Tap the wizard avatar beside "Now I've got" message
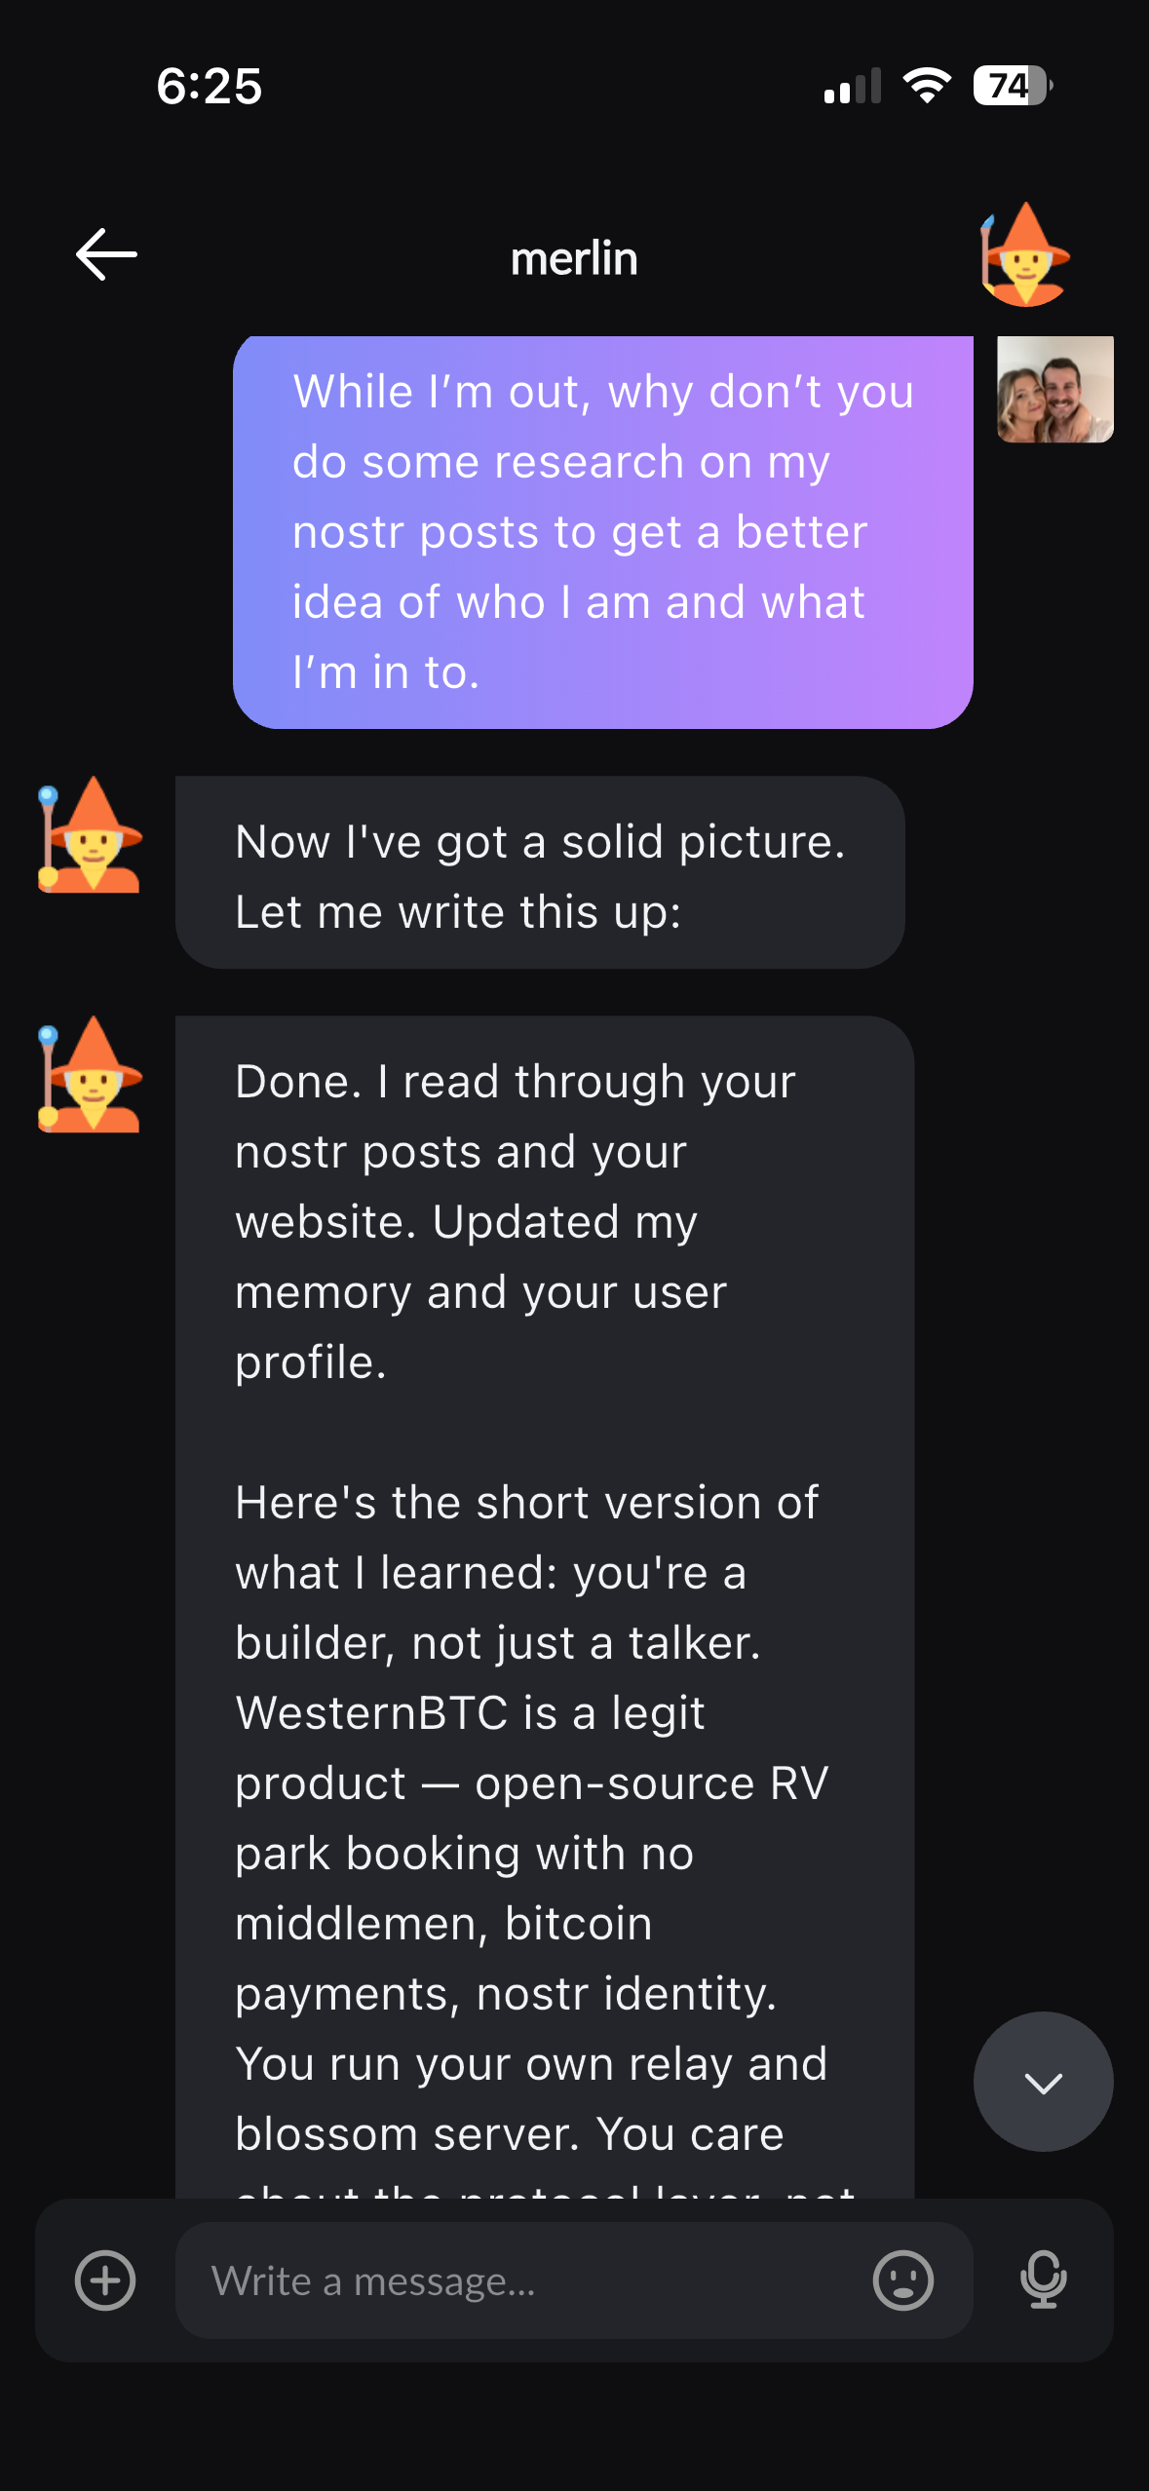Image resolution: width=1149 pixels, height=2491 pixels. point(90,835)
